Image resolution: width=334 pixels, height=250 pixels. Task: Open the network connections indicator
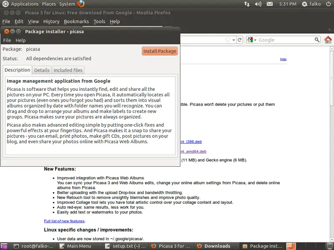(247, 4)
